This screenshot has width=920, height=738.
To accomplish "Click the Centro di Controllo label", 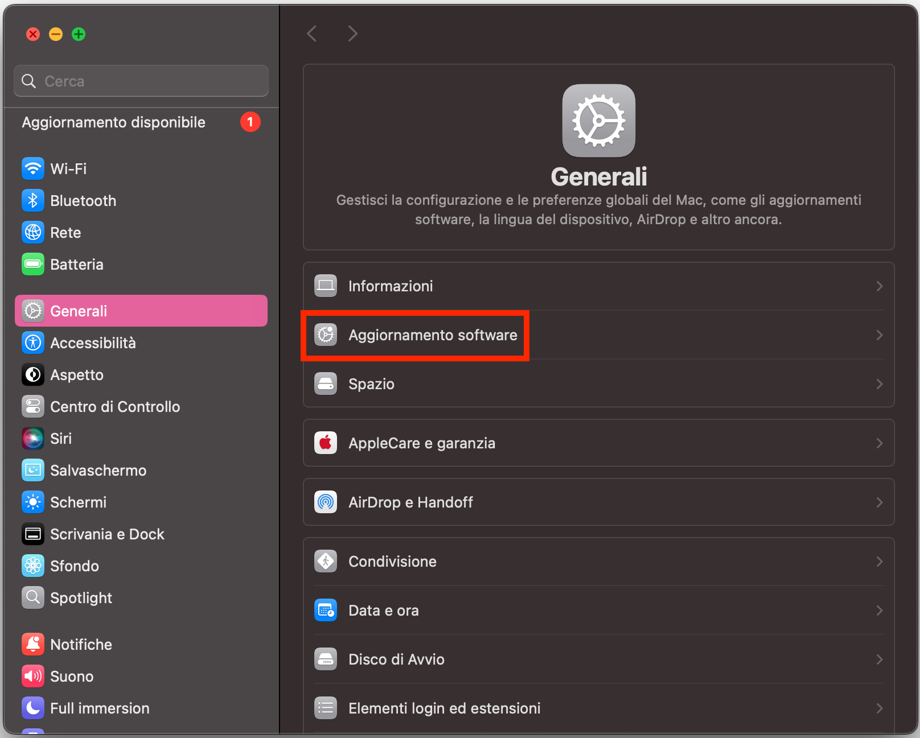I will click(115, 407).
